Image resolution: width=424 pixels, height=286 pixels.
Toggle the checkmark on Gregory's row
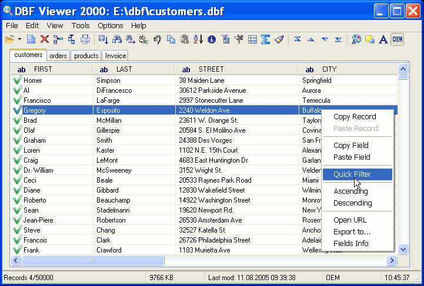[17, 110]
